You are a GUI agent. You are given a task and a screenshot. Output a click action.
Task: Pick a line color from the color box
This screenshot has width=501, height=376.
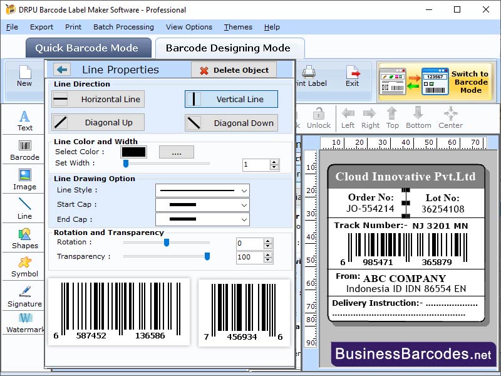click(x=135, y=152)
